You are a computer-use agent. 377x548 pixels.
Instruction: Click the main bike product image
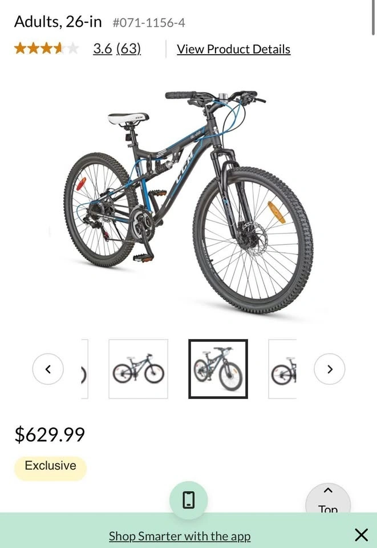click(x=188, y=201)
